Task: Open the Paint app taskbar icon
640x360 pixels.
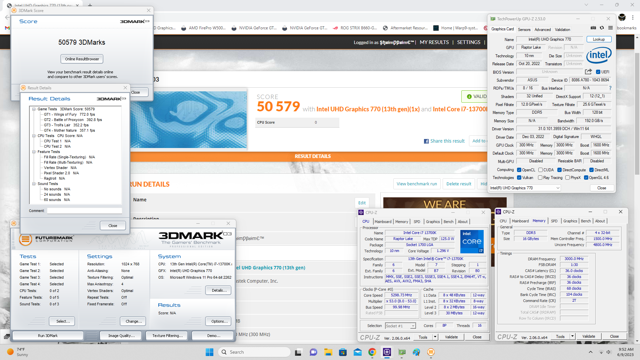Action: click(416, 352)
